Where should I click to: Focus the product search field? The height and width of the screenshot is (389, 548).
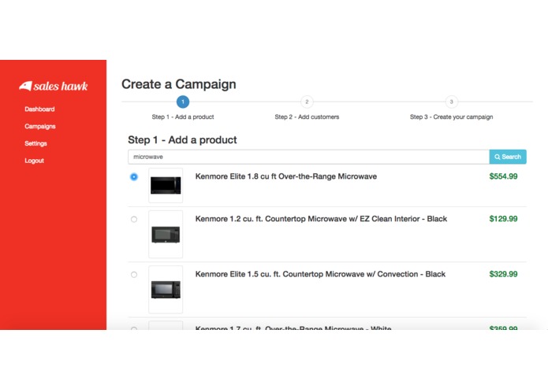click(308, 157)
